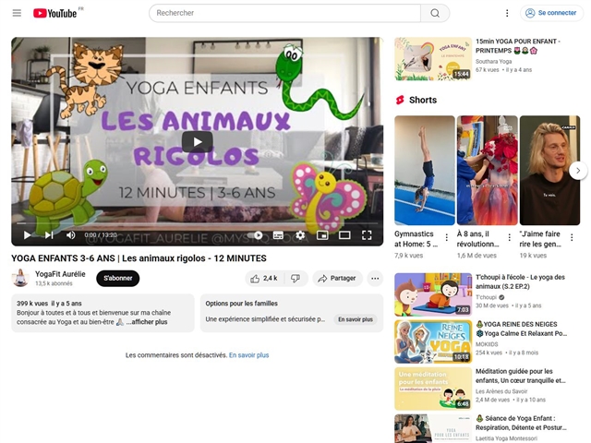591x443 pixels.
Task: Toggle the autoplay switch in player
Action: tap(257, 235)
